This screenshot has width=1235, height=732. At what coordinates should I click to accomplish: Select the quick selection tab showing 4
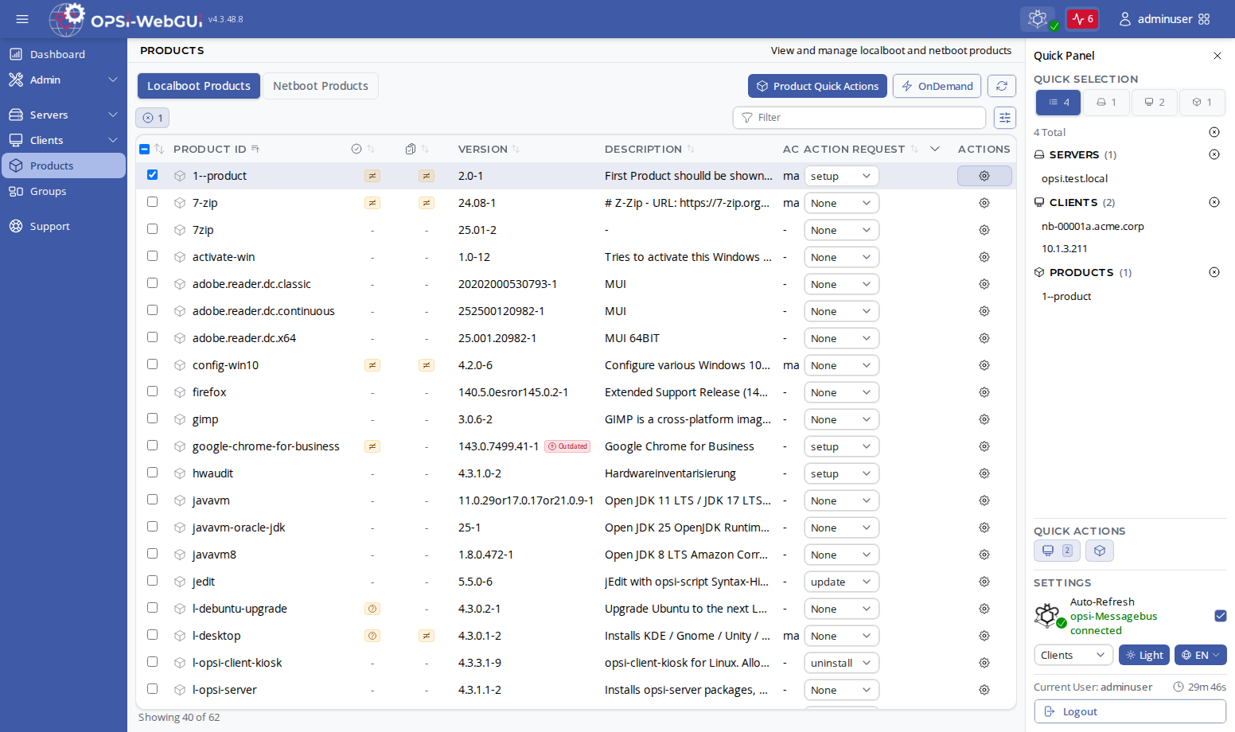click(1058, 102)
